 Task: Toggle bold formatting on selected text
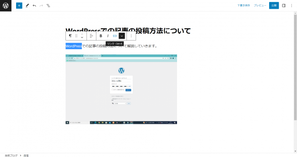tap(101, 36)
